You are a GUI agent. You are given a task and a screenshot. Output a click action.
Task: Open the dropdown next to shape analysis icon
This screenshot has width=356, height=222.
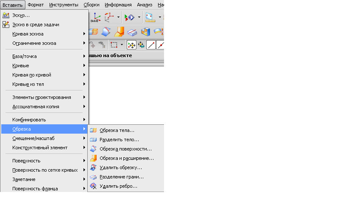coord(139,17)
